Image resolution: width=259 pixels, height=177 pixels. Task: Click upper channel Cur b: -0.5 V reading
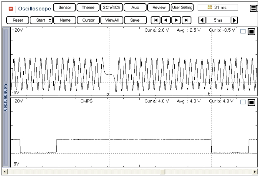tap(222, 30)
